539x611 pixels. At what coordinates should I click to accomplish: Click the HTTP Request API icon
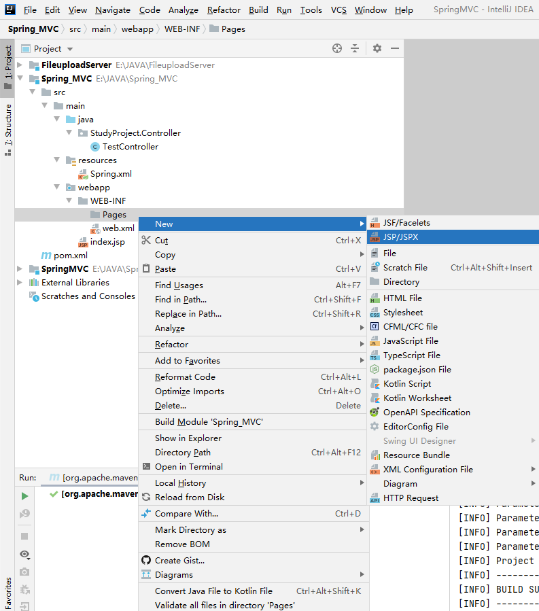[x=375, y=498]
